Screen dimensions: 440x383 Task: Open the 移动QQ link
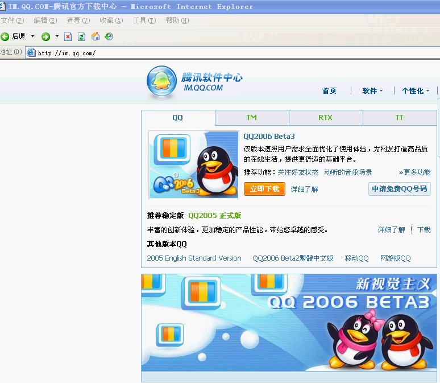(356, 258)
